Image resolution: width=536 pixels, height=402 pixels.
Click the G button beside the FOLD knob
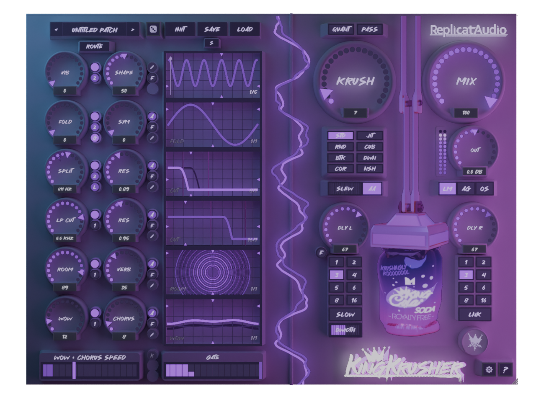tap(95, 138)
